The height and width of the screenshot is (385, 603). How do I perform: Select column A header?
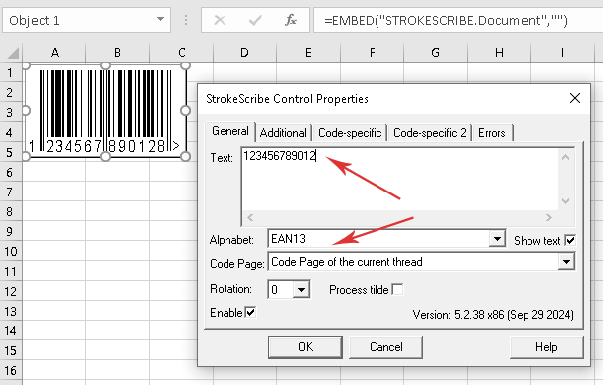55,53
